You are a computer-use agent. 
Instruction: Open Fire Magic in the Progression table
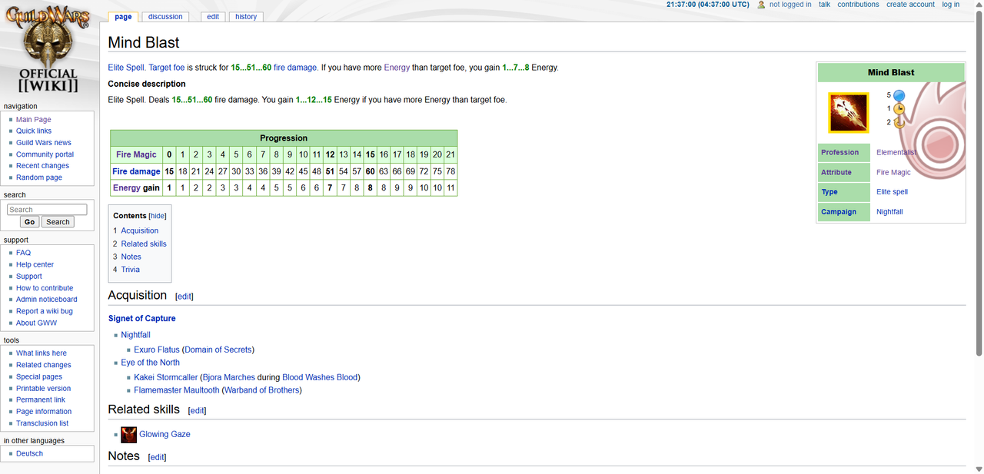[x=136, y=154]
